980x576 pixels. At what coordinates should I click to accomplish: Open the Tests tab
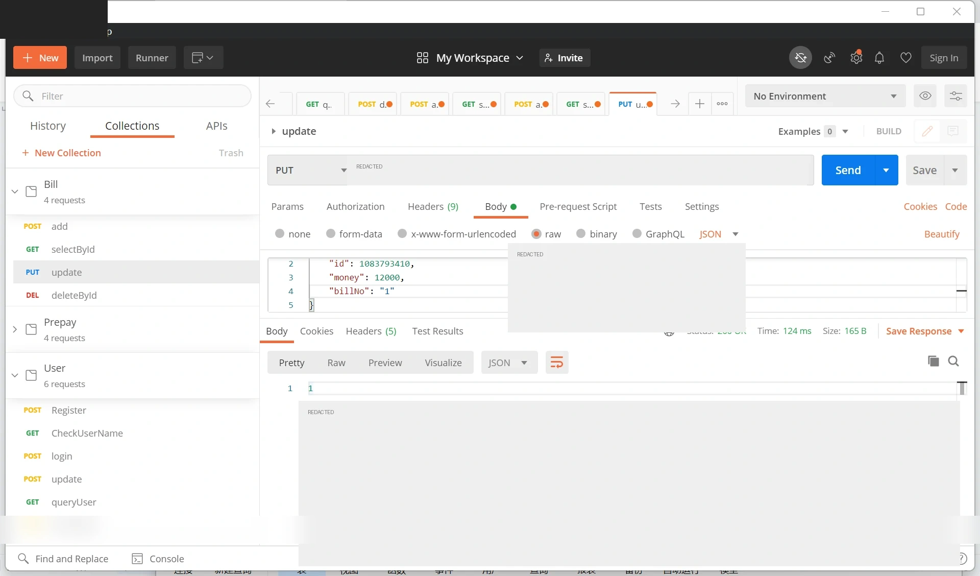[x=650, y=206]
